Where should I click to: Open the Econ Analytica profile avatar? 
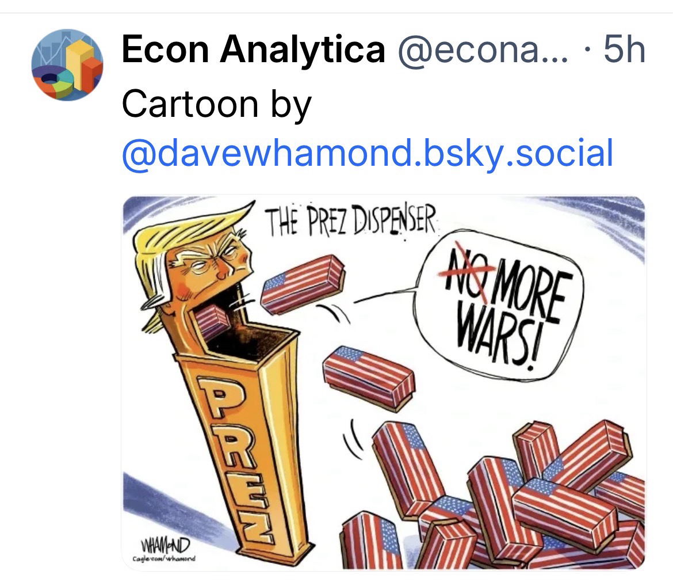[x=67, y=64]
